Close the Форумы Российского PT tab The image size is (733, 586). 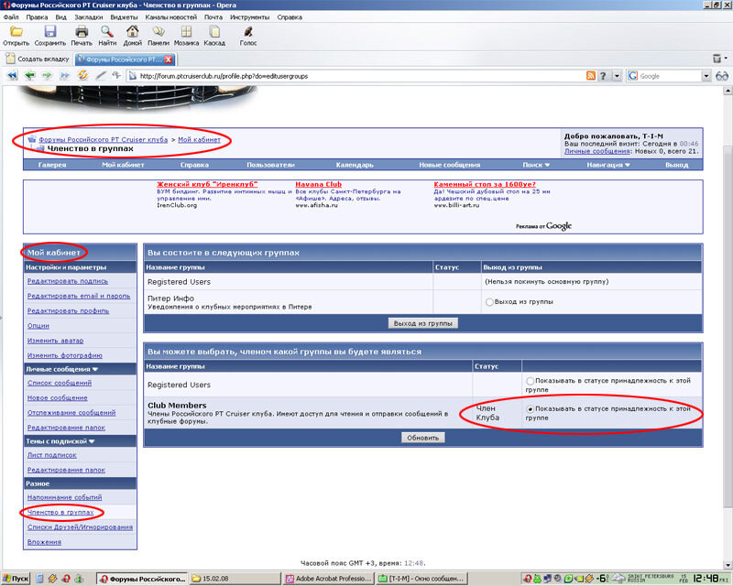[169, 60]
